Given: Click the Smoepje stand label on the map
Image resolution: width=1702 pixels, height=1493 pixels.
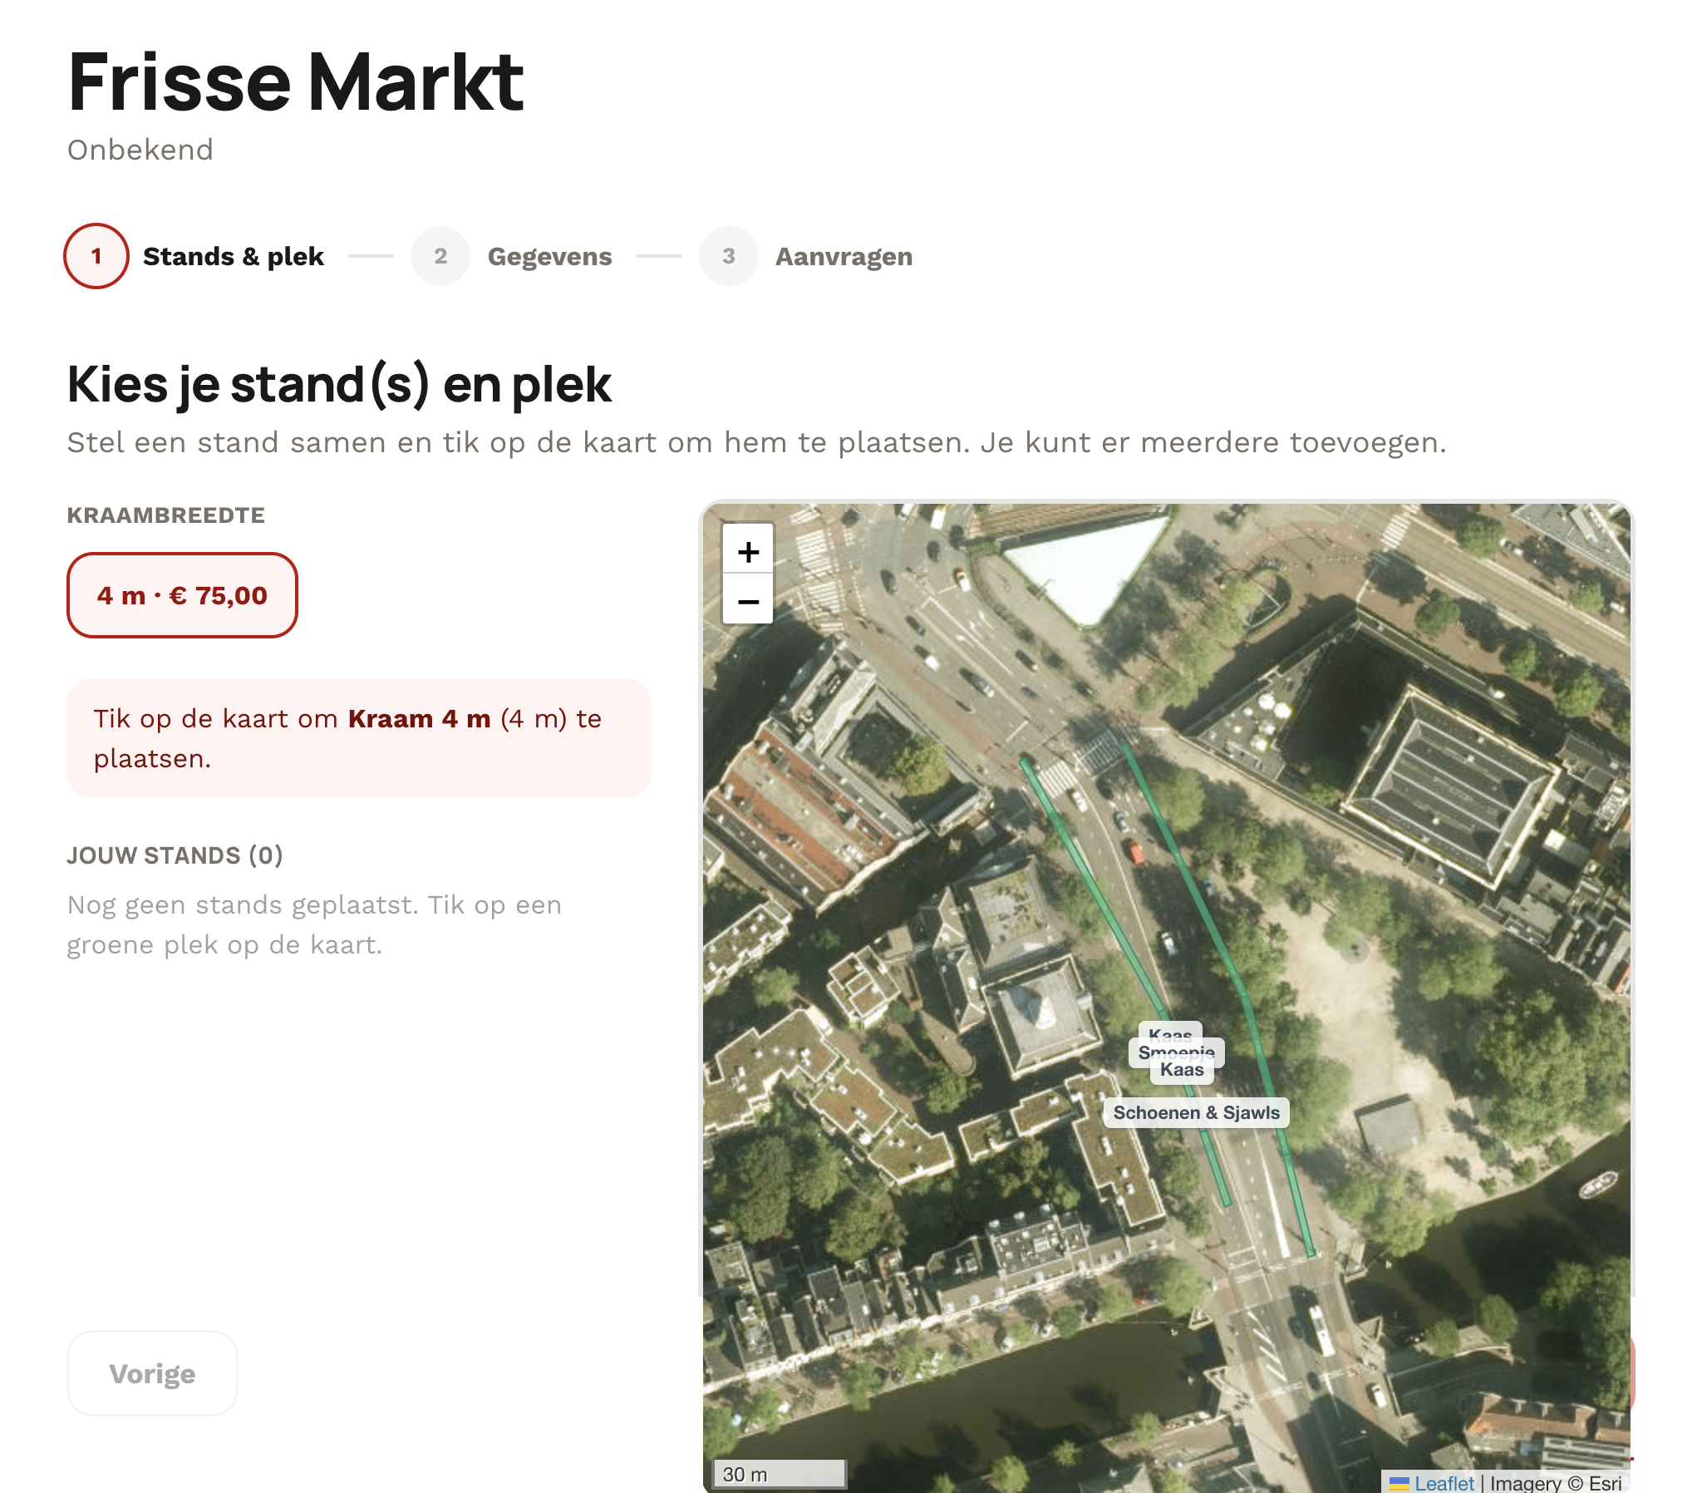Looking at the screenshot, I should pyautogui.click(x=1176, y=1052).
